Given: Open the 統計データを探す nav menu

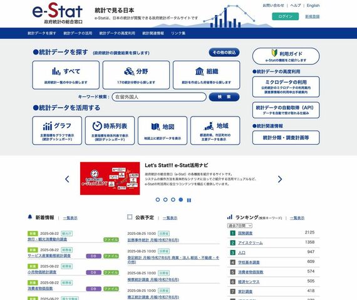Looking at the screenshot, I should (42, 33).
